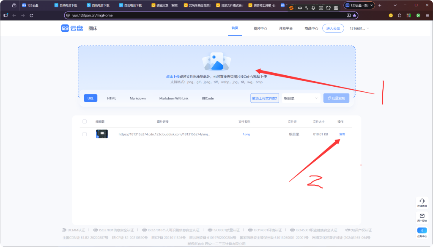Screen dimensions: 433x247
Task: Click the 810.01 KB file size cell
Action: coord(321,134)
